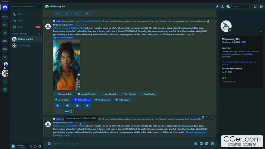This screenshot has width=265, height=149.
Task: Pan image right with arrow button
Action: coord(67,106)
